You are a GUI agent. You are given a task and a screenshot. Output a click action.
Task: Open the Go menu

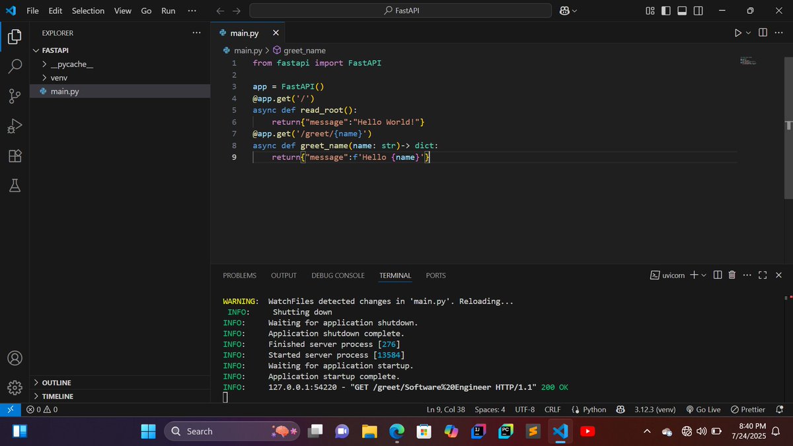[x=146, y=11]
